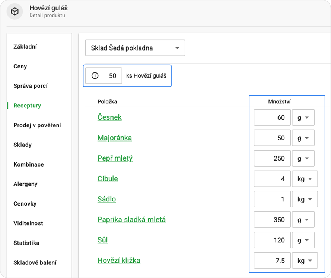Image resolution: width=331 pixels, height=278 pixels.
Task: Expand the unit dropdown for Česnek
Action: pyautogui.click(x=303, y=117)
